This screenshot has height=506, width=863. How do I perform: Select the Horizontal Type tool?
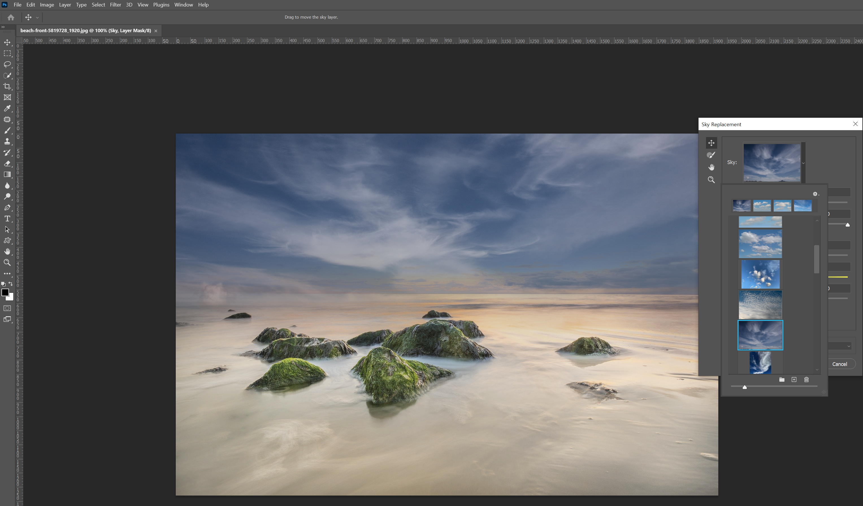pos(7,219)
